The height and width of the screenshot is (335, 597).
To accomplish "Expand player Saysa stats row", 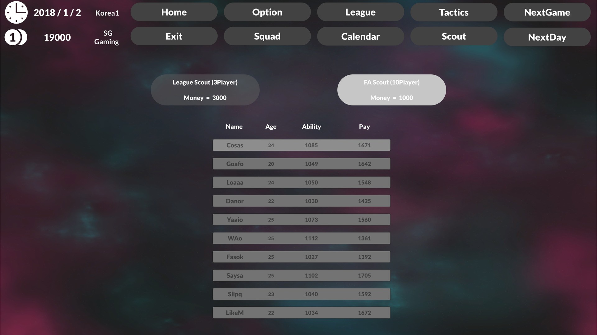I will pyautogui.click(x=301, y=275).
